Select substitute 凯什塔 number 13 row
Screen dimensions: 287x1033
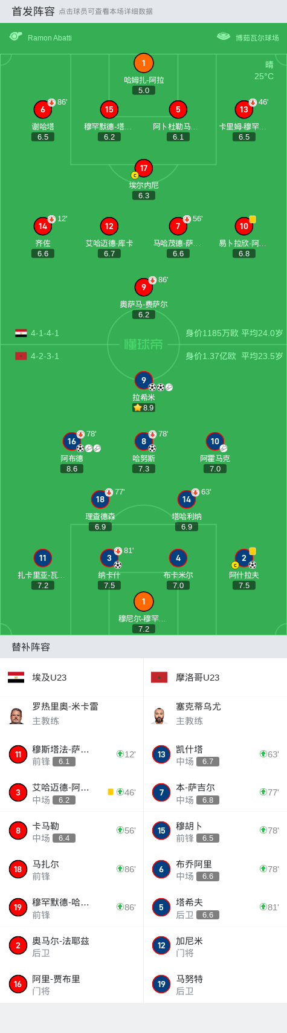coord(215,754)
